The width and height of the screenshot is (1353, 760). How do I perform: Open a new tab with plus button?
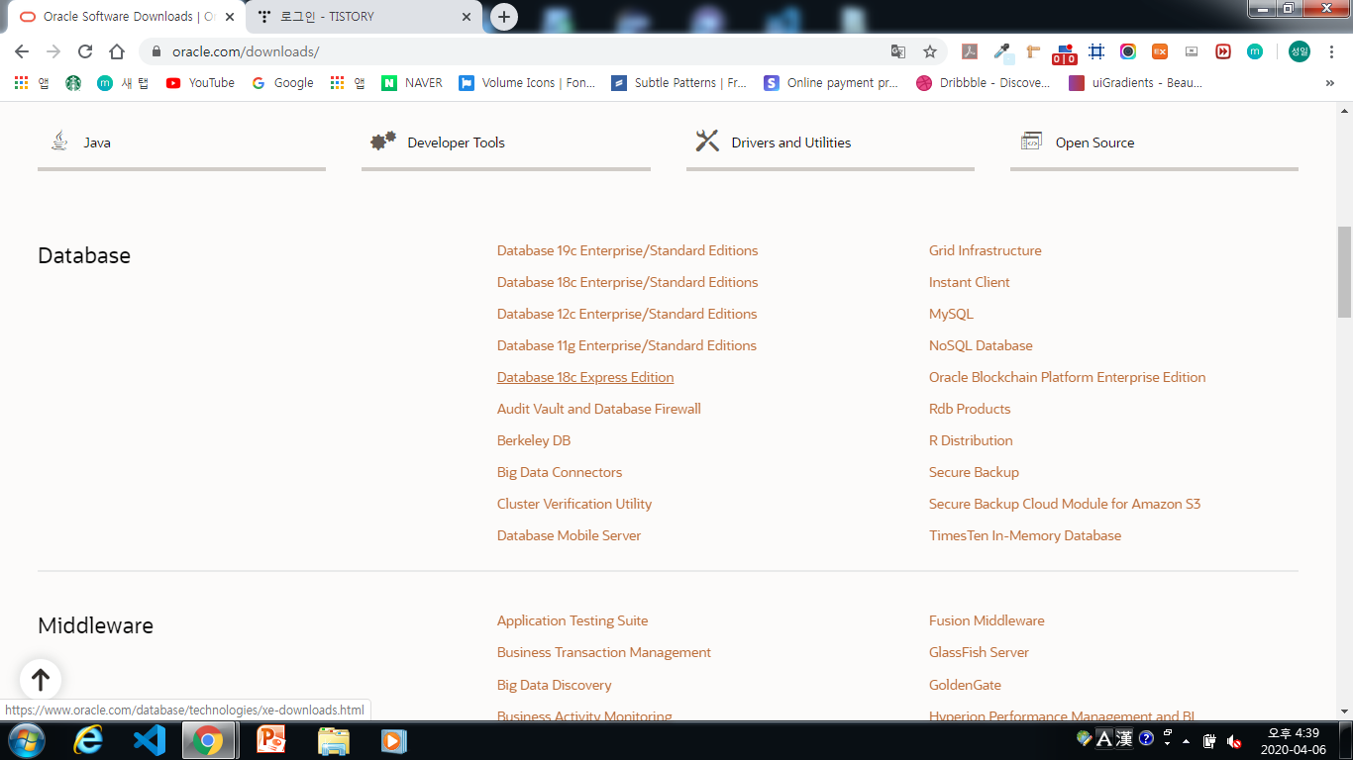click(504, 17)
